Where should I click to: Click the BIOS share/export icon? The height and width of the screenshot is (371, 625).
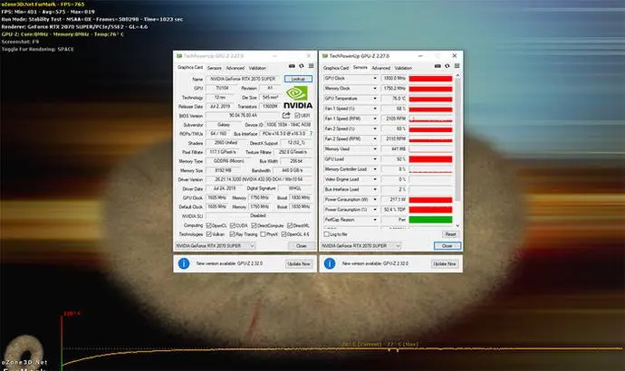pos(286,115)
